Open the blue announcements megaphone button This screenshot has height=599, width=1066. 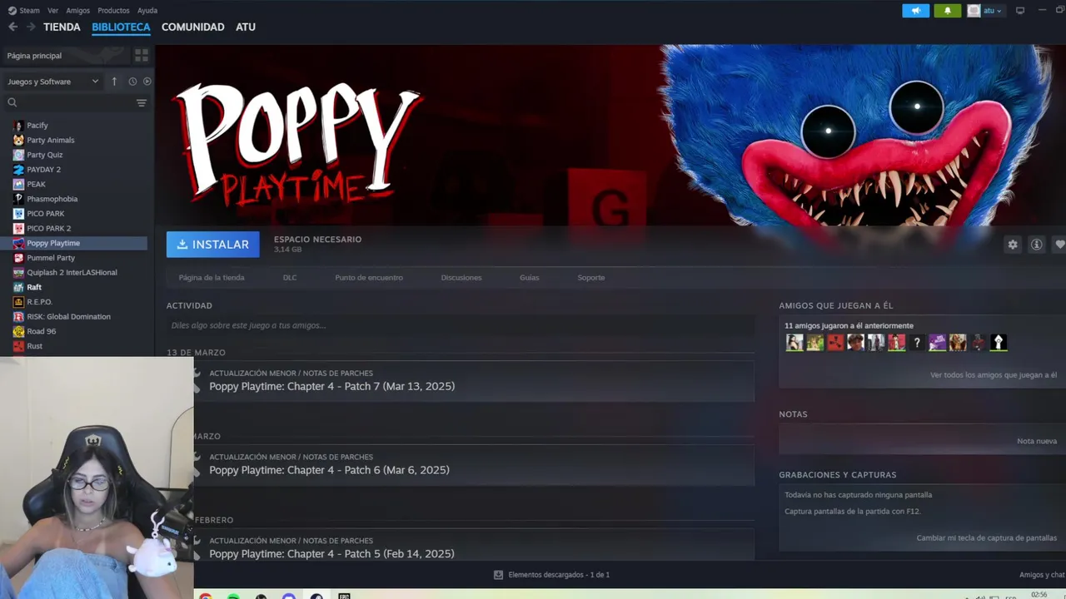(x=915, y=11)
